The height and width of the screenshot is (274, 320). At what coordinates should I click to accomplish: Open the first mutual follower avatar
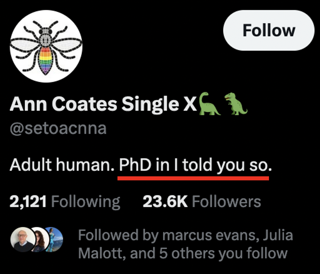point(22,240)
